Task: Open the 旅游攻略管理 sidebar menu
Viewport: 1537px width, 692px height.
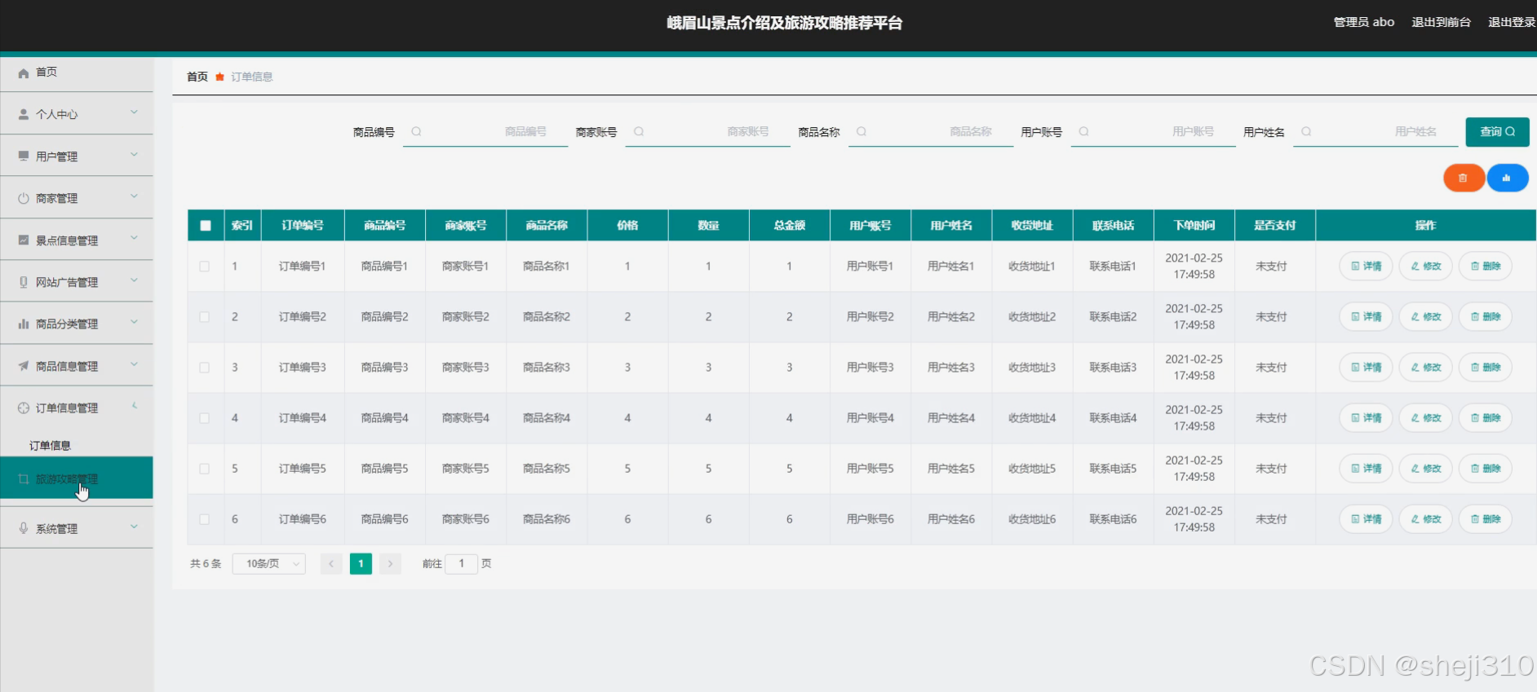Action: tap(77, 478)
